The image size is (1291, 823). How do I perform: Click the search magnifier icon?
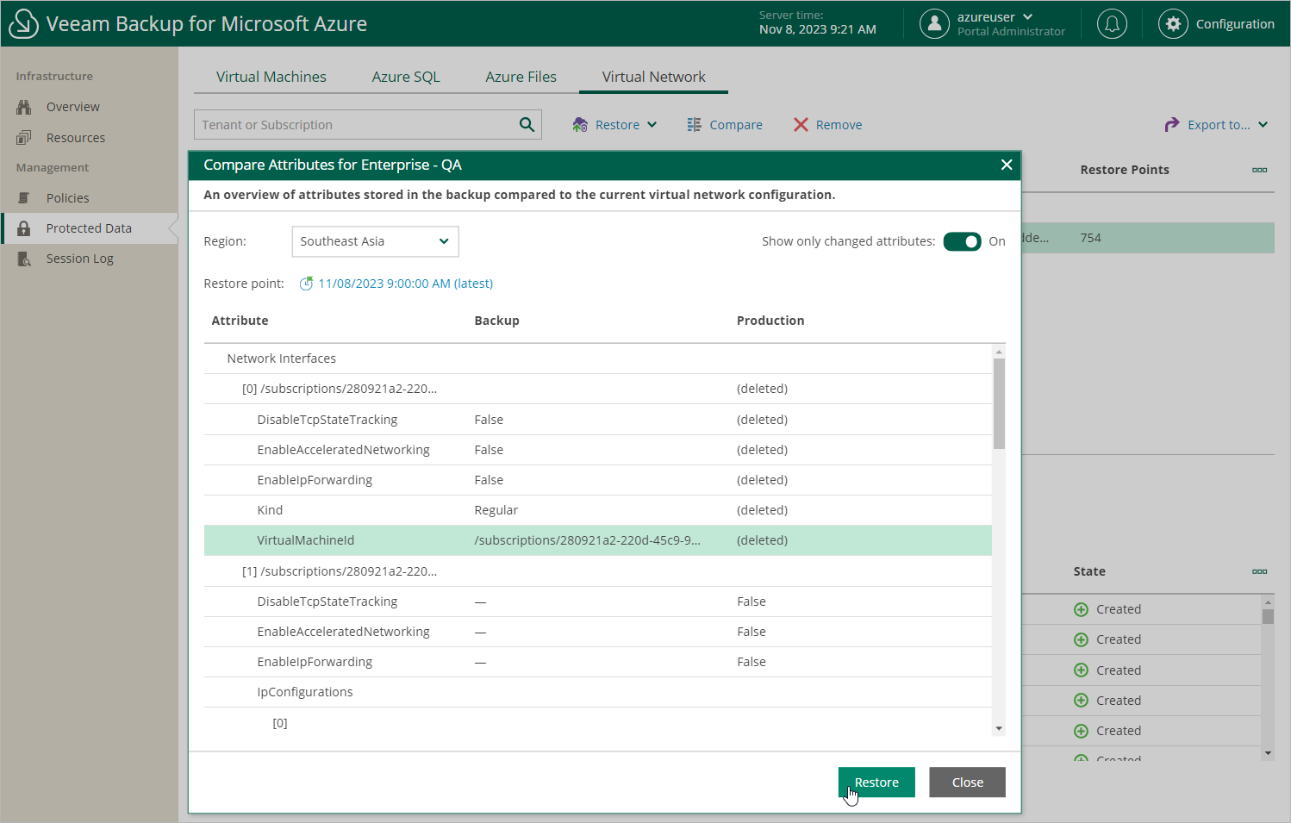click(x=527, y=125)
